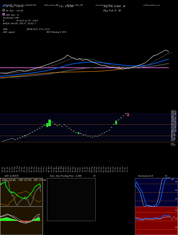This screenshot has height=235, width=178.
Task: Click the magenta 200 Day EMA legend swatch
Action: point(4,15)
